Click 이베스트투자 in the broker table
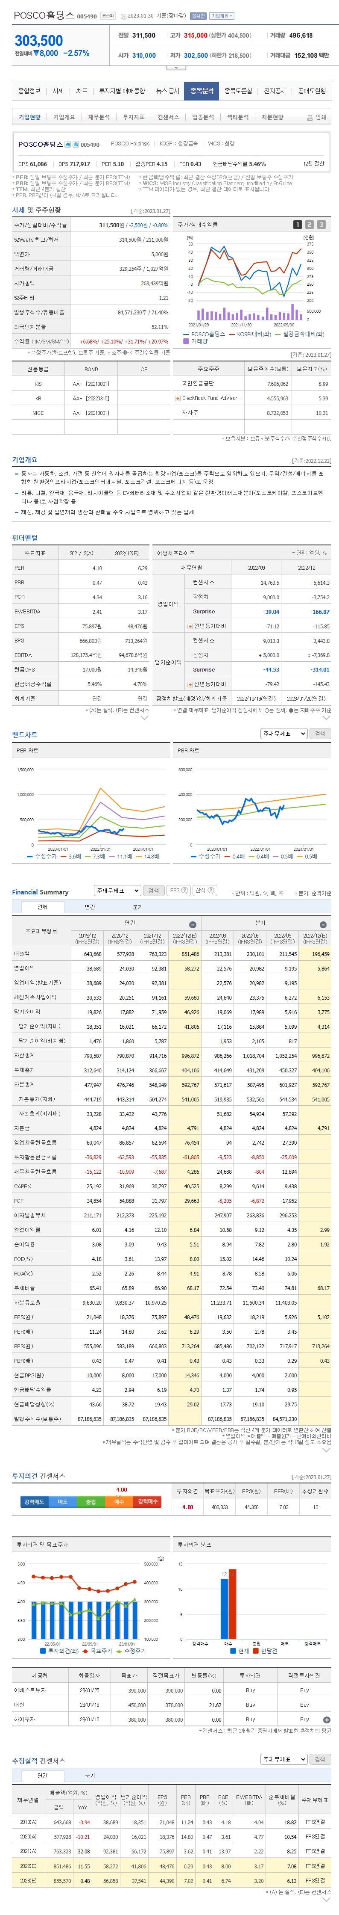The image size is (339, 1915). [x=29, y=1690]
